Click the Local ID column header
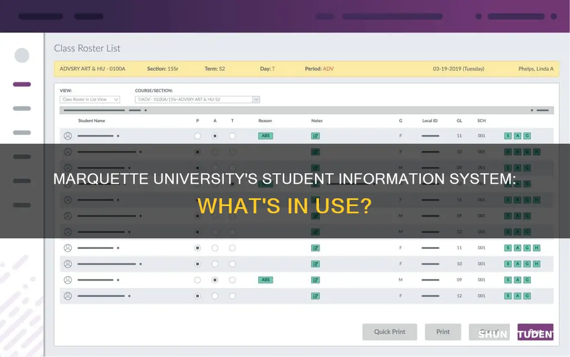This screenshot has height=357, width=570. click(430, 121)
